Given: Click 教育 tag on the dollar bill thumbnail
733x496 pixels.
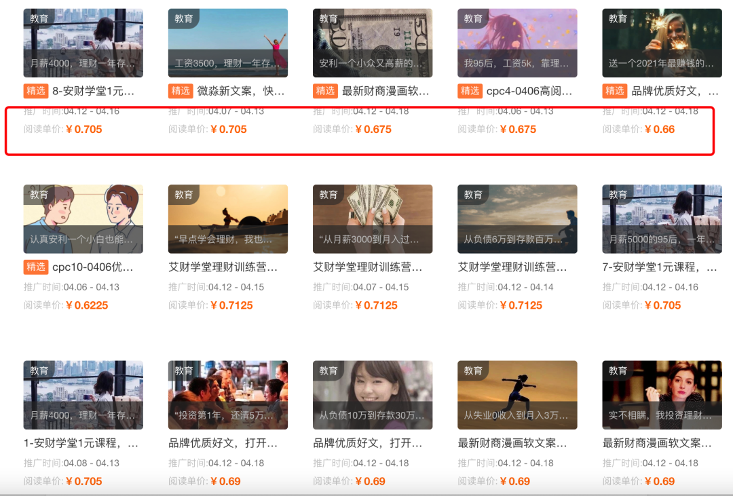Looking at the screenshot, I should click(328, 18).
